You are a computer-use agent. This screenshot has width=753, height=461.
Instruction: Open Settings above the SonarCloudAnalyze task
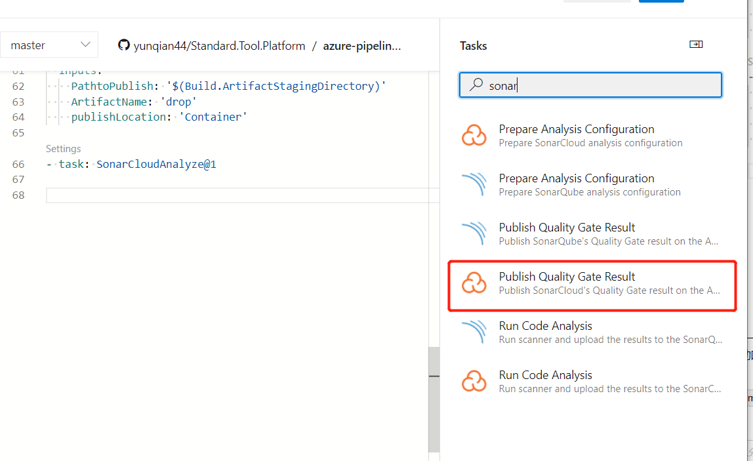click(x=63, y=148)
